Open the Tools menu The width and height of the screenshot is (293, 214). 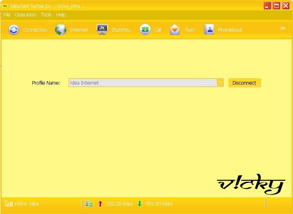click(46, 15)
